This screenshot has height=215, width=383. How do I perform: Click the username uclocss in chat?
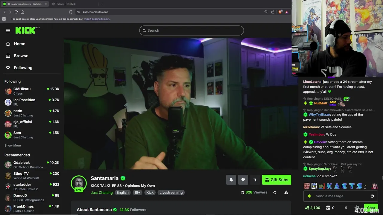[x=309, y=176]
